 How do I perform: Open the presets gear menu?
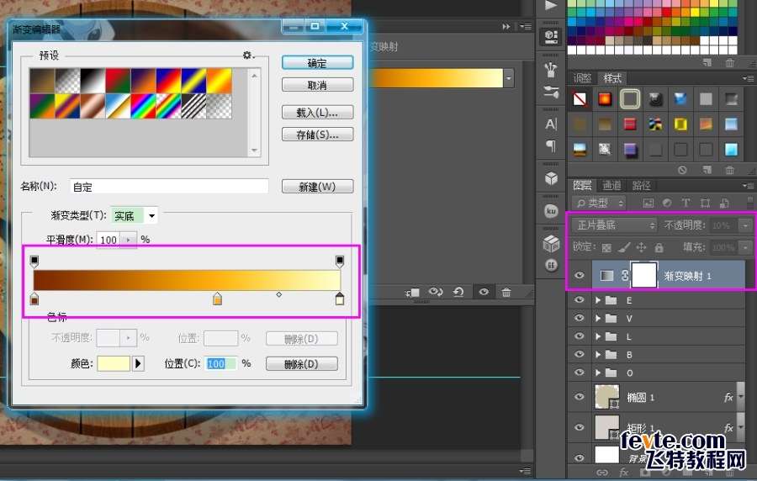(x=248, y=55)
